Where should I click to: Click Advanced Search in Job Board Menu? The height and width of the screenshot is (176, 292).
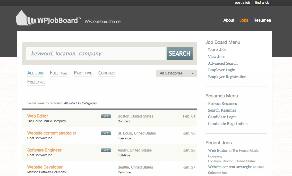(223, 63)
